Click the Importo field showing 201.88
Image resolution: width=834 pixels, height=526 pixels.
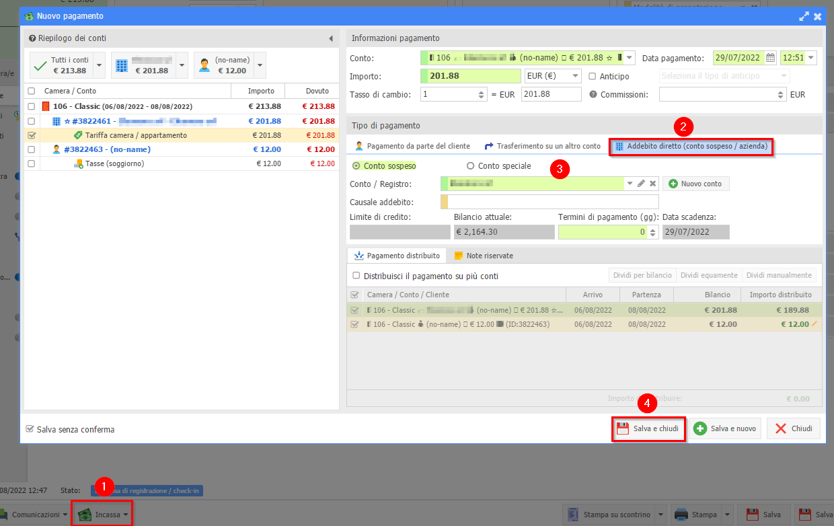point(471,76)
